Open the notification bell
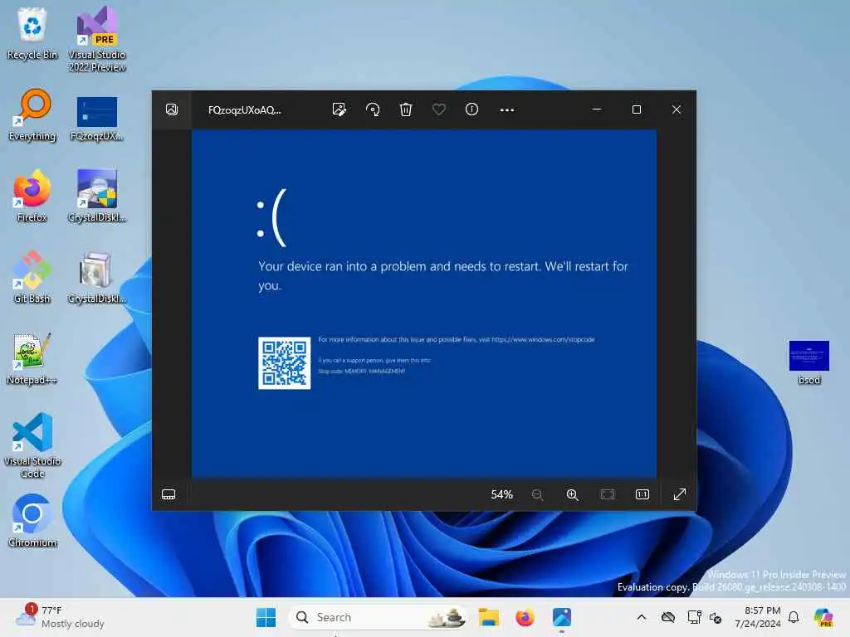This screenshot has width=850, height=637. click(794, 617)
